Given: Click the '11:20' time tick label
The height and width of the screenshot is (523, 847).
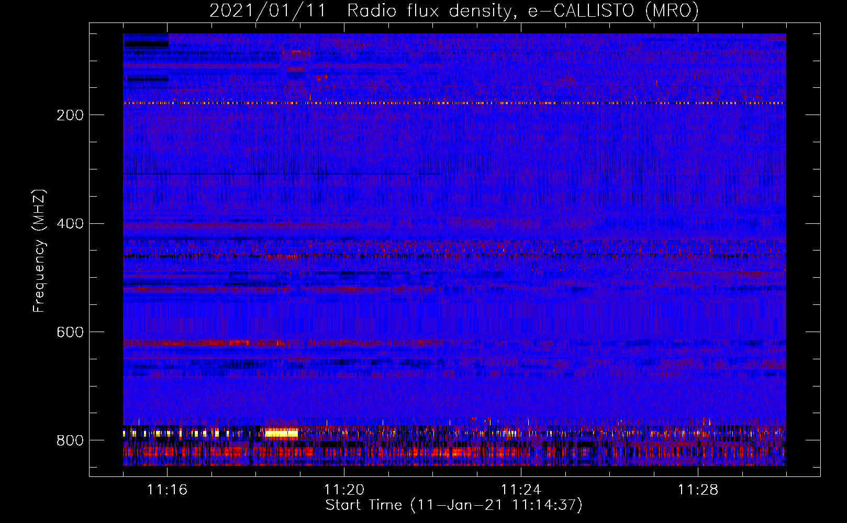Looking at the screenshot, I should (344, 490).
